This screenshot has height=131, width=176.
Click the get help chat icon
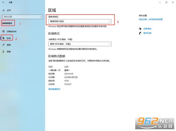click(140, 29)
